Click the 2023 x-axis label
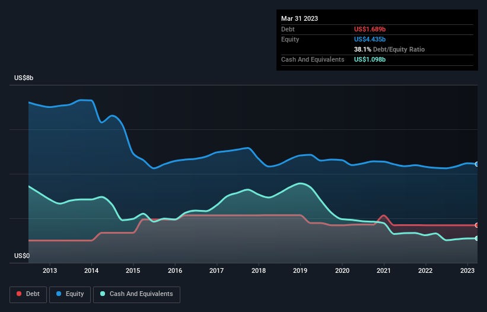The width and height of the screenshot is (487, 312). click(x=467, y=270)
